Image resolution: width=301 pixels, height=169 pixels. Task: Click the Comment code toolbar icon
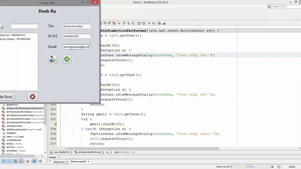tap(159, 23)
